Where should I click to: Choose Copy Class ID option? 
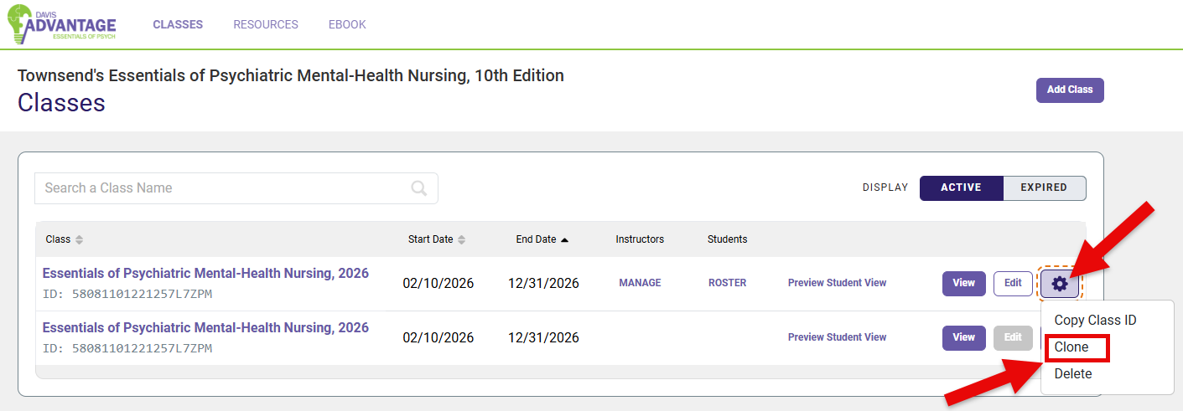pyautogui.click(x=1095, y=321)
